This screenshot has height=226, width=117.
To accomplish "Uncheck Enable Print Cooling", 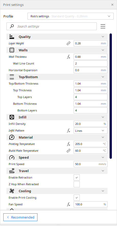I will click(77, 198).
